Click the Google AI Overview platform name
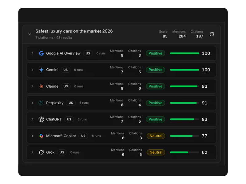Image resolution: width=246 pixels, height=184 pixels. (x=63, y=53)
